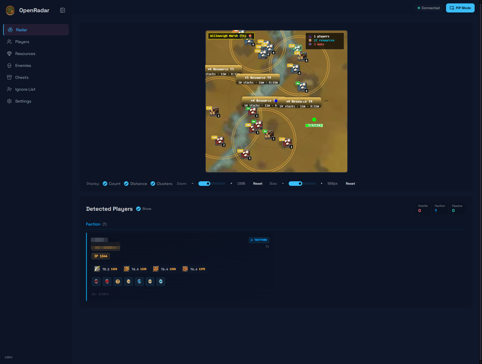Increase radar size with plus
This screenshot has height=364, width=482.
click(x=322, y=184)
